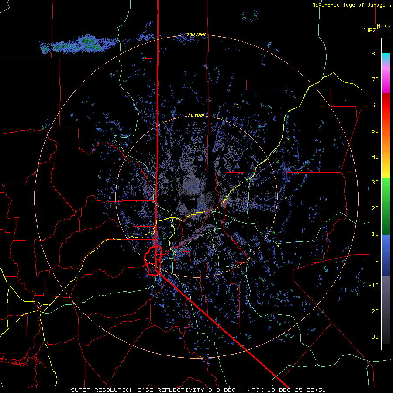393x393 pixels.
Task: Click the 40 value on the dBZ scale
Action: [x=375, y=157]
